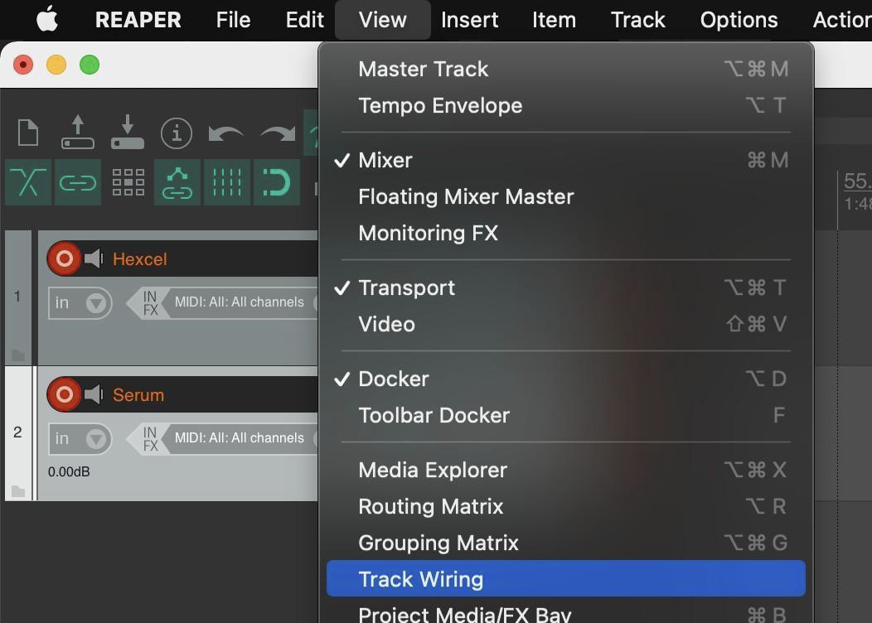
Task: Toggle record monitoring speaker on Hexcel track
Action: click(x=94, y=258)
